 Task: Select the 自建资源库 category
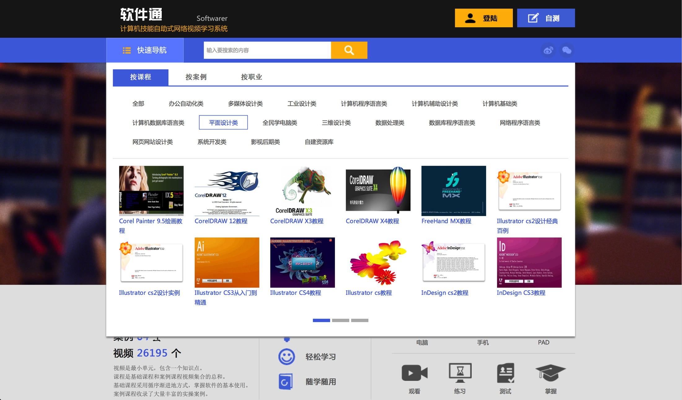pyautogui.click(x=319, y=142)
